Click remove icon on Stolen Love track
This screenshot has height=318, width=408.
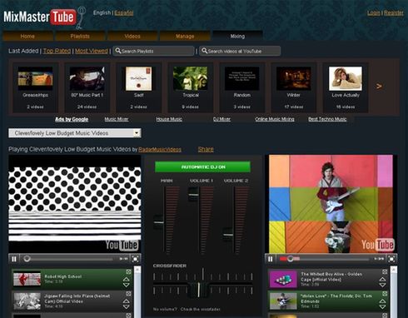point(385,294)
